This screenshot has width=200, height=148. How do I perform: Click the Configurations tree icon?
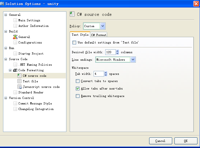(15, 42)
